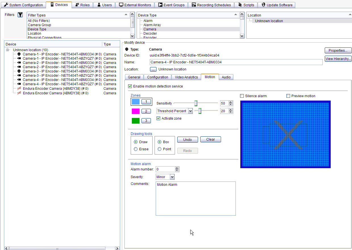Enable the Silence alarm checkbox
This screenshot has width=352, height=250.
[x=242, y=96]
